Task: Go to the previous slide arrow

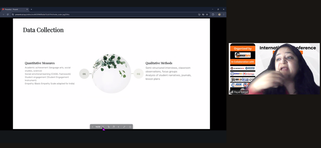Action: [x=92, y=127]
